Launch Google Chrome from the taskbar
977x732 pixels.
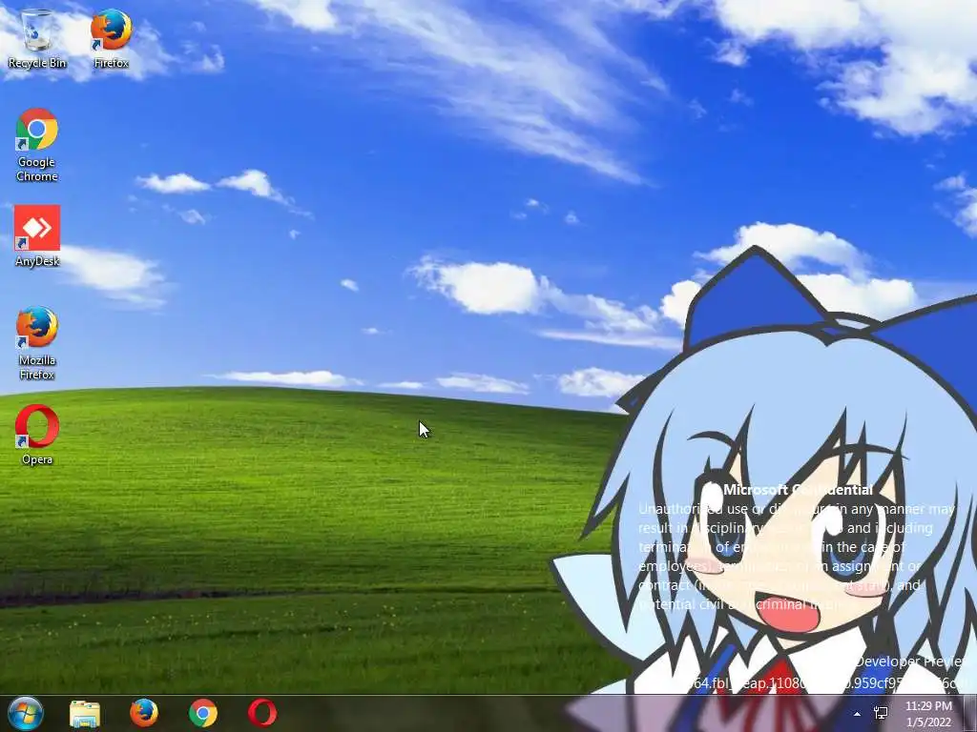click(203, 714)
